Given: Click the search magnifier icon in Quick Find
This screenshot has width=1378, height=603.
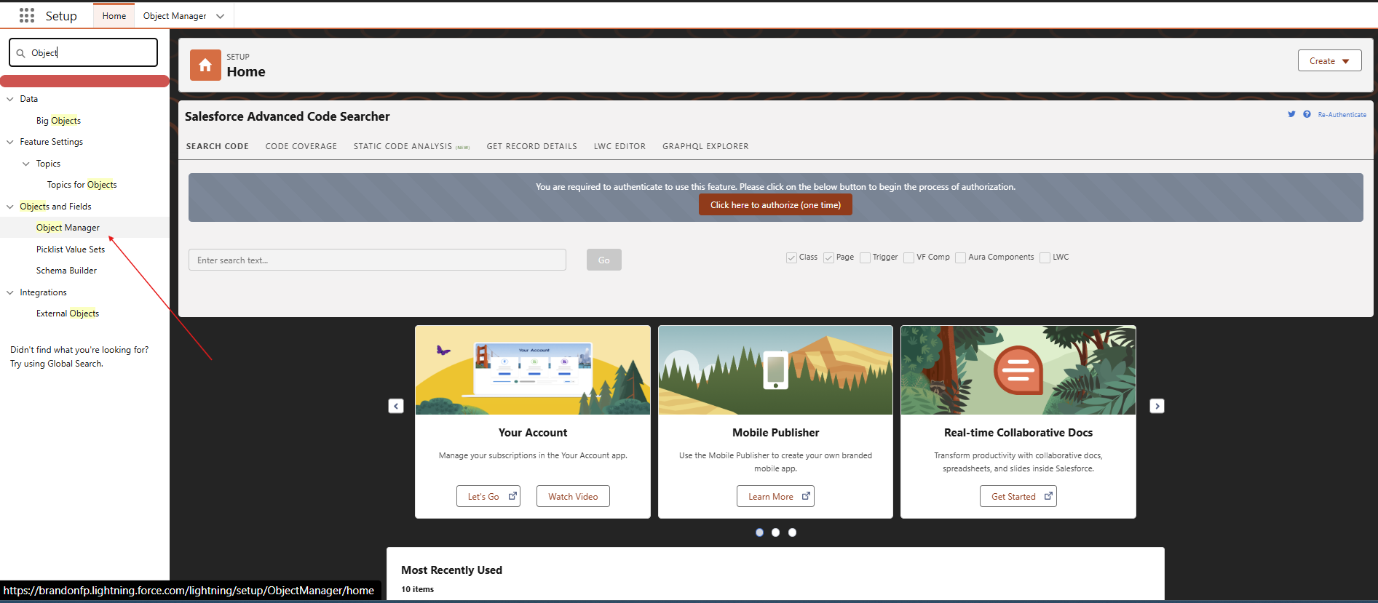Looking at the screenshot, I should (x=21, y=53).
